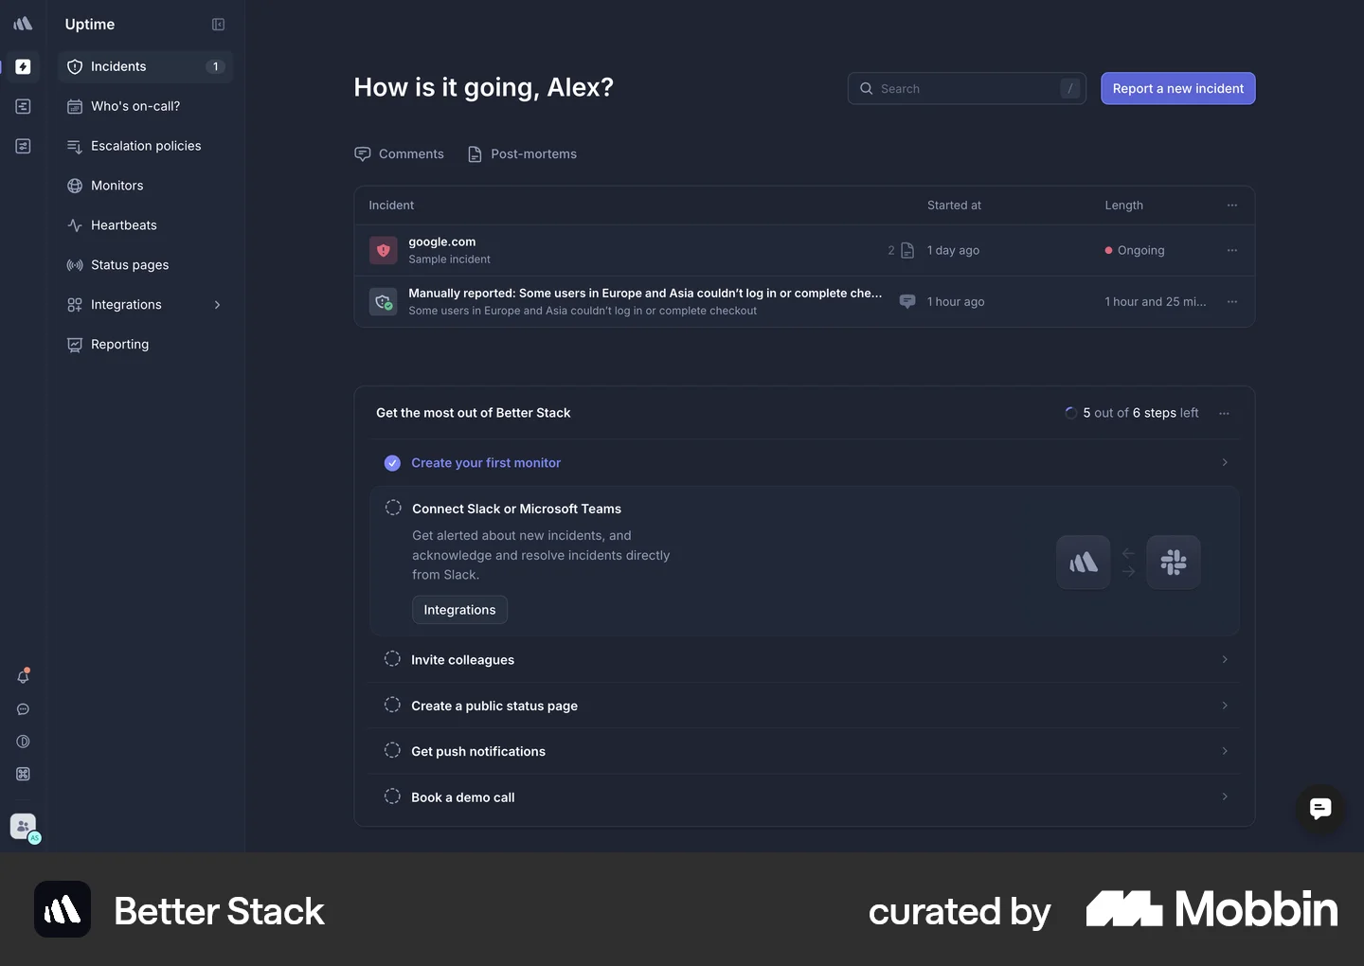Expand Integrations submenu chevron in sidebar

pos(217,305)
